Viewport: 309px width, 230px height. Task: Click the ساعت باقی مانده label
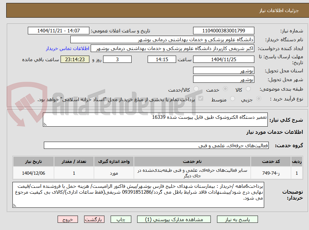[40, 60]
